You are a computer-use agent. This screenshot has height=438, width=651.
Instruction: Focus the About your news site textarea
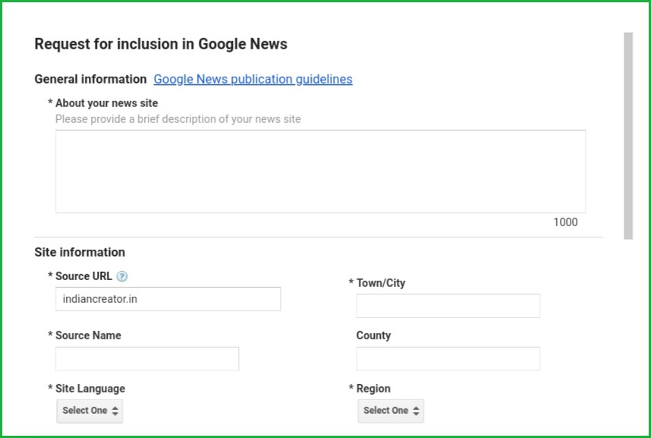tap(320, 172)
